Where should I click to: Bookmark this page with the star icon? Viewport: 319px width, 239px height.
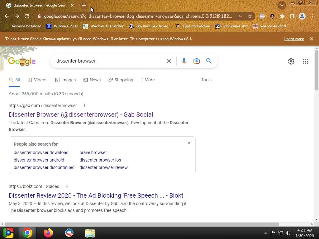pos(250,16)
